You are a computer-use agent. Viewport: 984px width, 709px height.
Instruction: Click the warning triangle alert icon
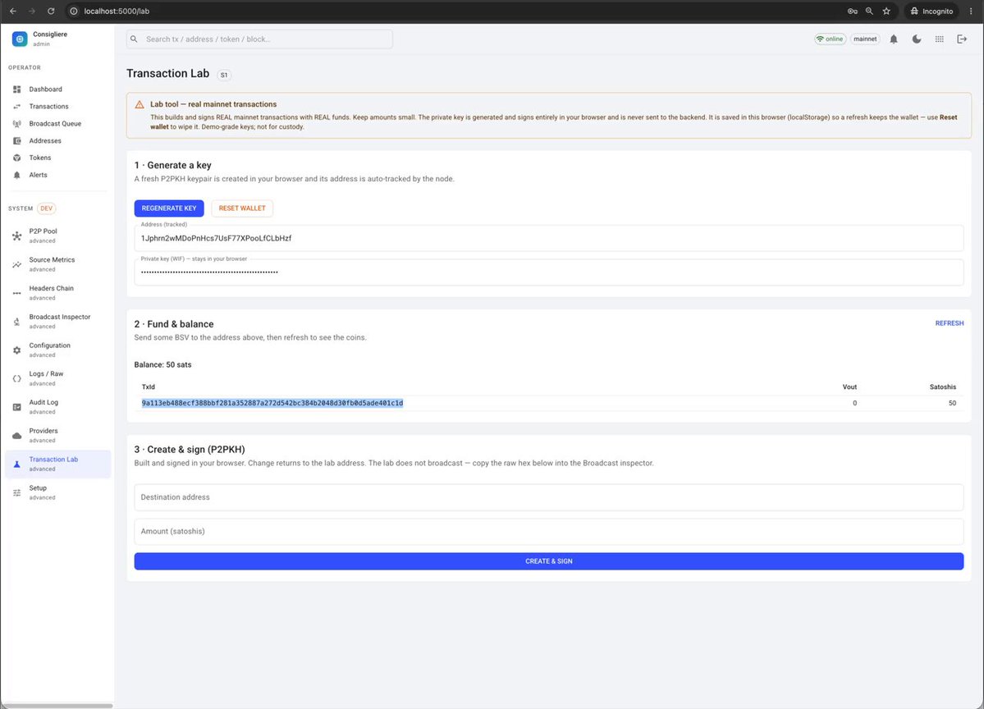pyautogui.click(x=140, y=105)
